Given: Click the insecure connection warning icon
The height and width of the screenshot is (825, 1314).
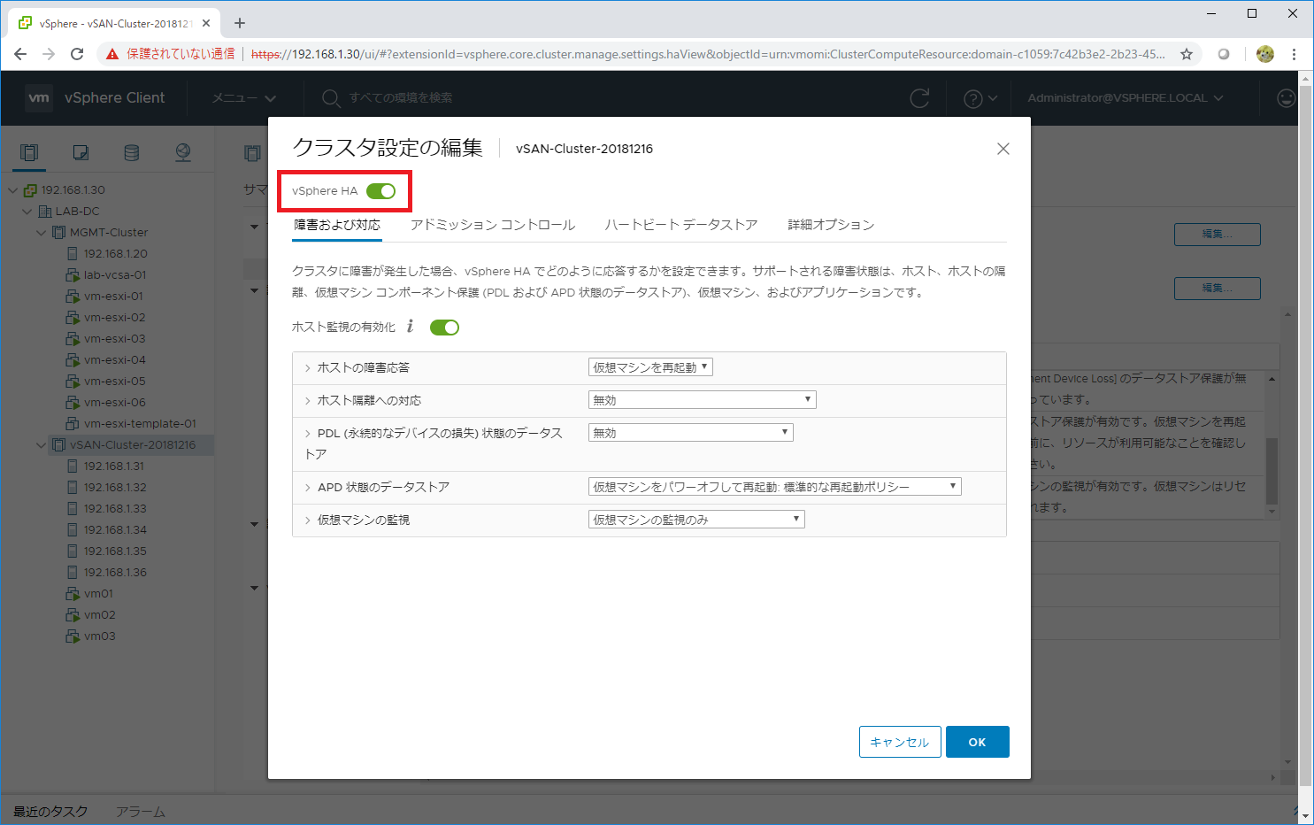Looking at the screenshot, I should click(x=112, y=54).
